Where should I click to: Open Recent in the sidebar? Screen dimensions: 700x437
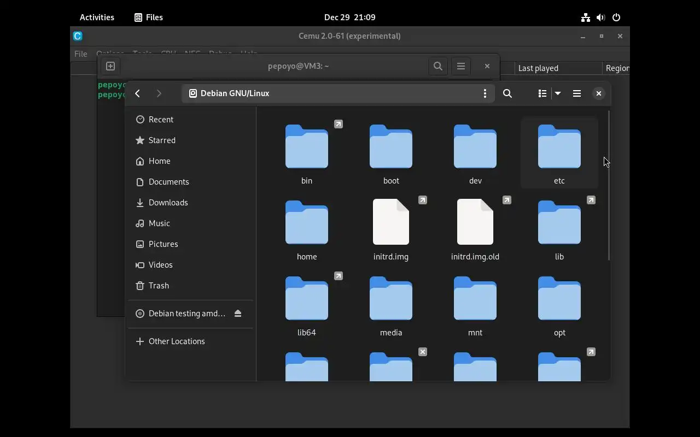point(190,120)
